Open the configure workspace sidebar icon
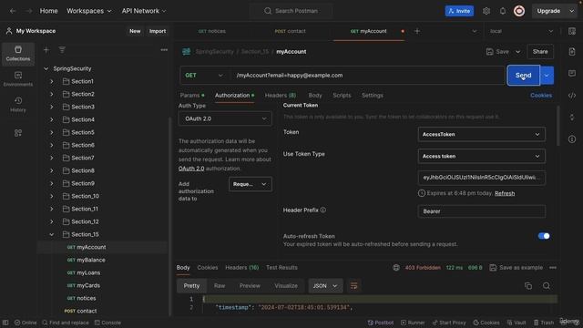The image size is (583, 328). (x=18, y=133)
